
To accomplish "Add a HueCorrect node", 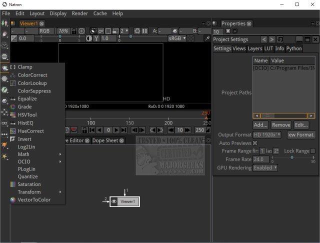I will [x=30, y=131].
